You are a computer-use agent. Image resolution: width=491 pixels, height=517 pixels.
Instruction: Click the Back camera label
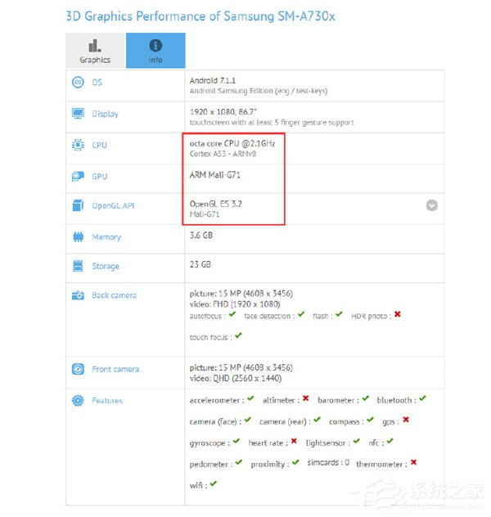tap(114, 295)
